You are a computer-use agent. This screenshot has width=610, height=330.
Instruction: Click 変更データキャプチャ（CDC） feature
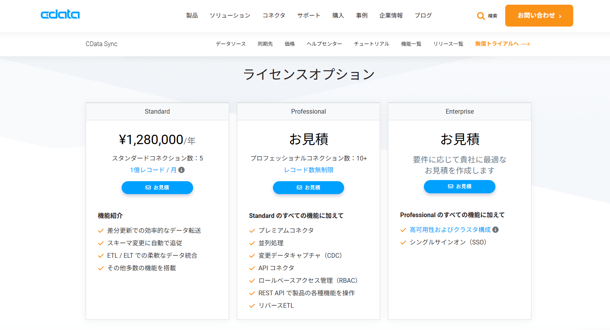[x=301, y=255]
